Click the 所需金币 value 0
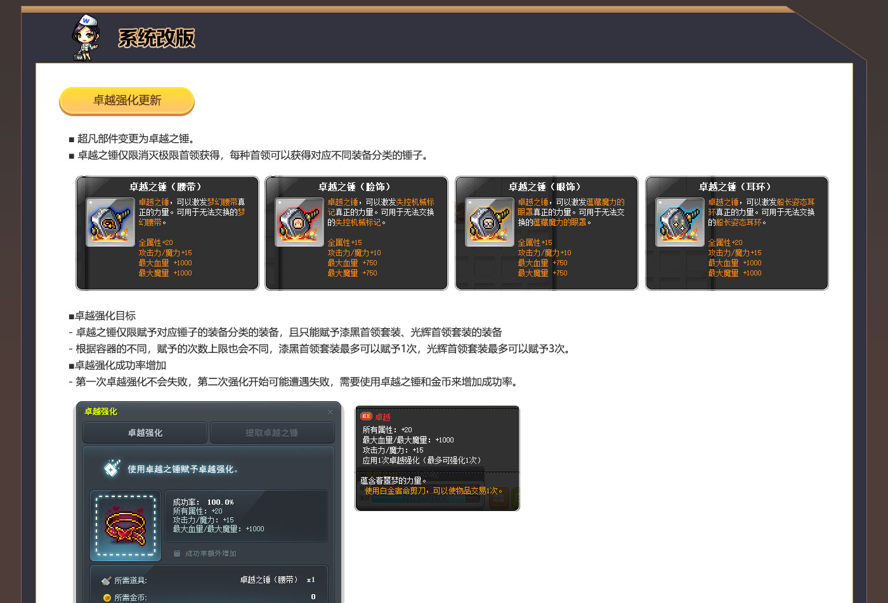The width and height of the screenshot is (888, 603). tap(313, 597)
